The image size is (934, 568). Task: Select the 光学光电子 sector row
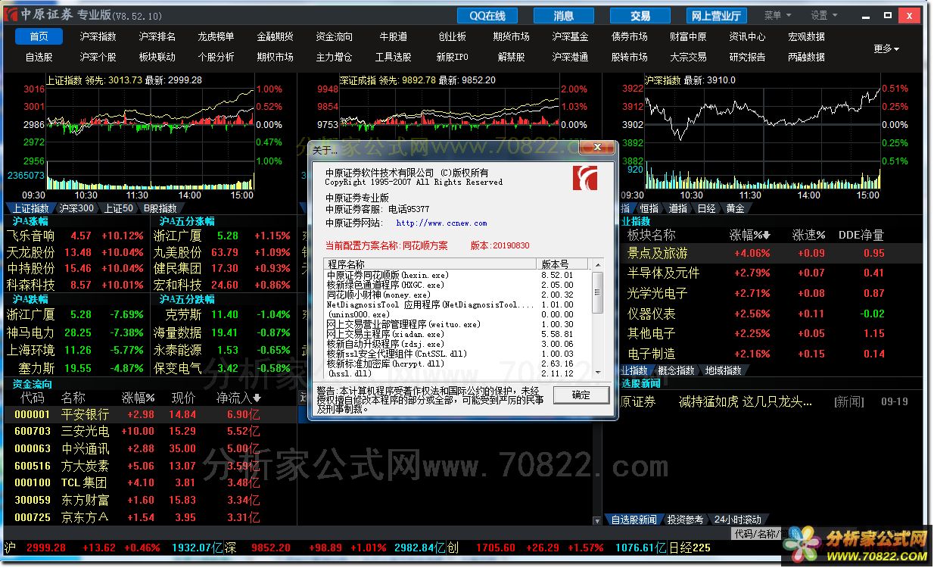click(771, 293)
